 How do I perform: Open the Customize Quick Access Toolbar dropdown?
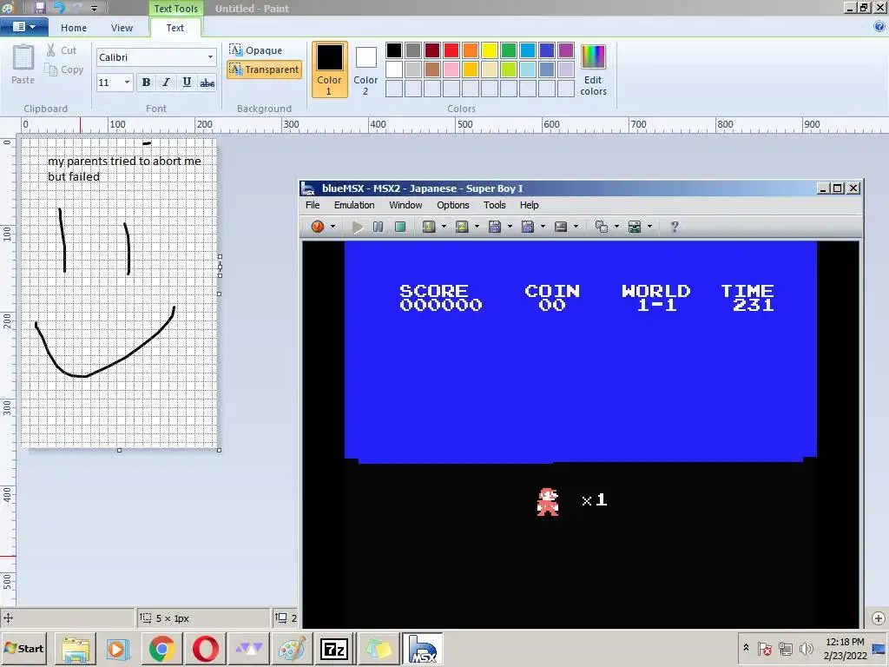(x=94, y=9)
